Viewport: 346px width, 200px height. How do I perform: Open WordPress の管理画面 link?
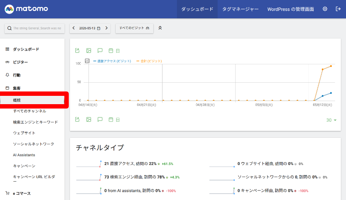point(290,9)
